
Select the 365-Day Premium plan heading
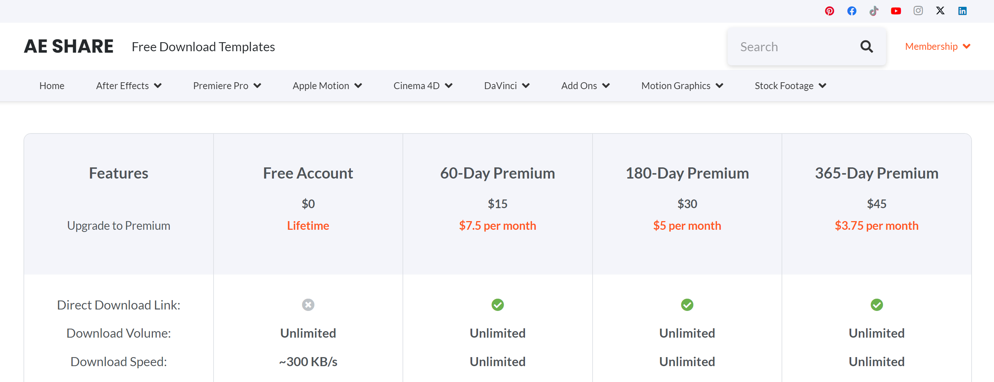pos(876,173)
